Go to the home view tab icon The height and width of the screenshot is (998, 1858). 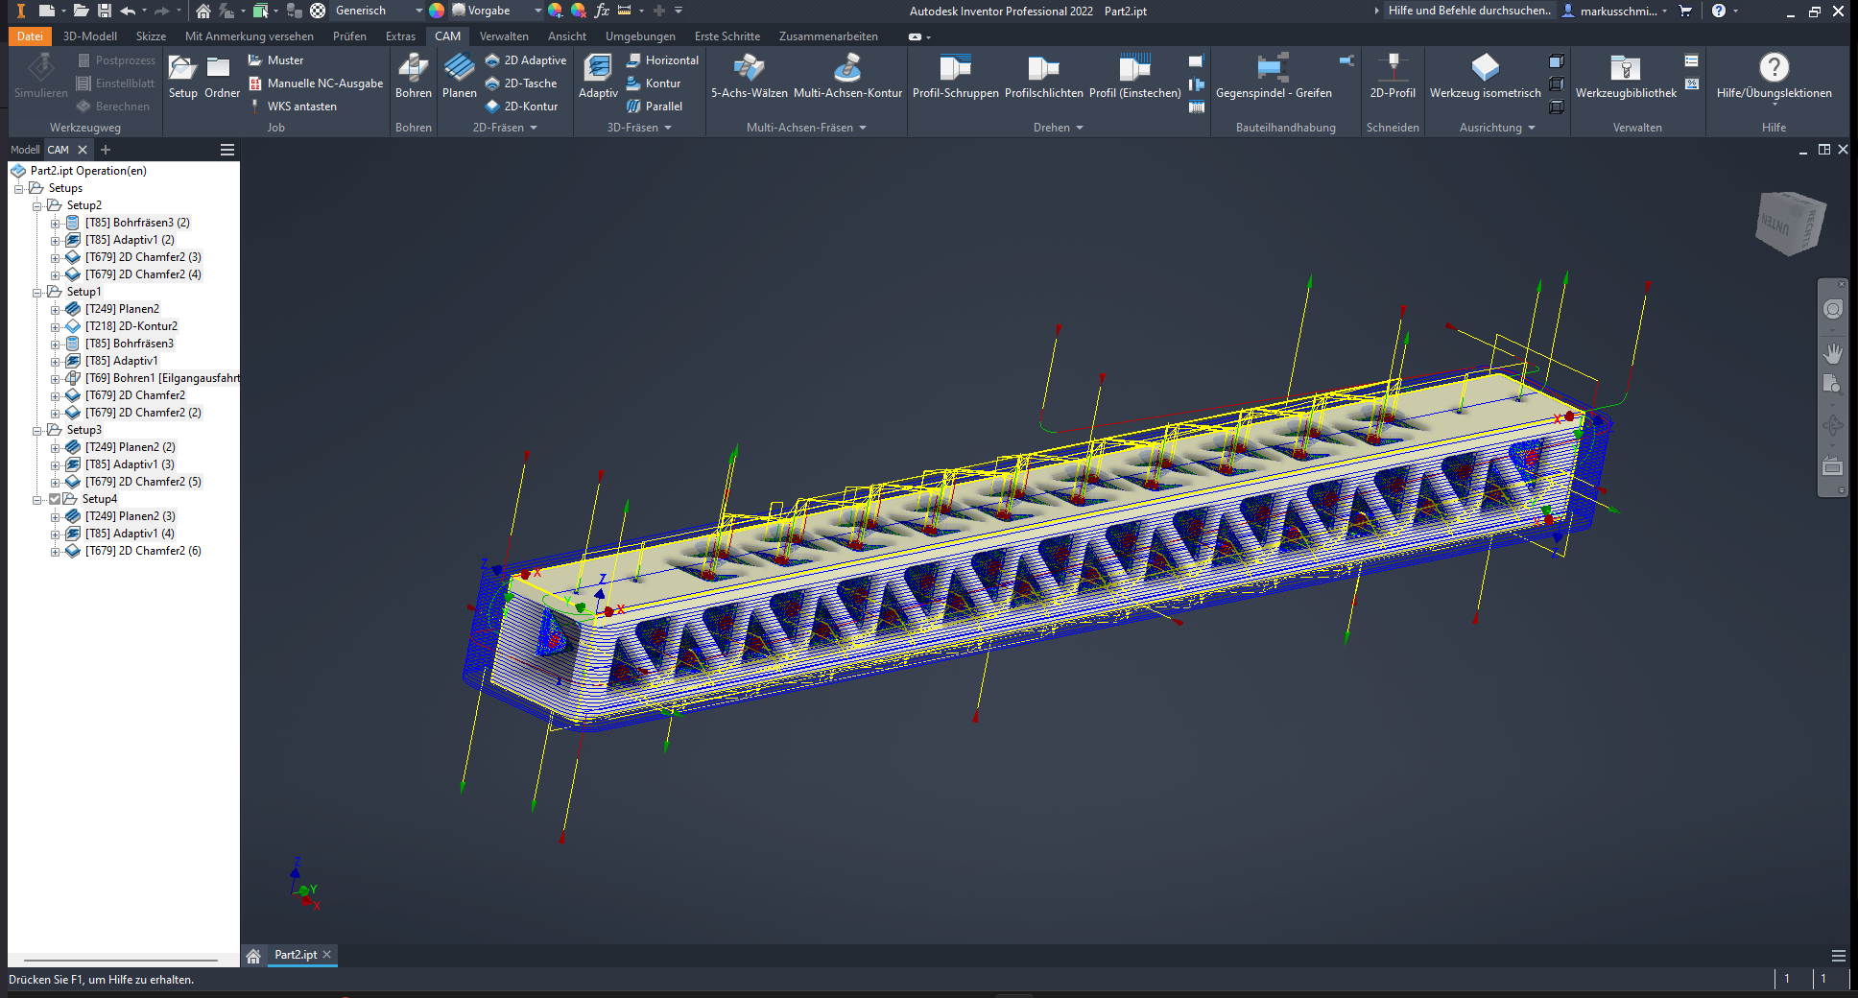point(253,956)
